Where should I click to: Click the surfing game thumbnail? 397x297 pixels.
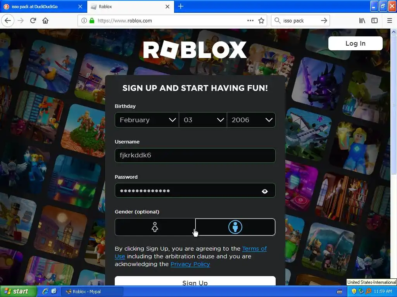tap(51, 66)
